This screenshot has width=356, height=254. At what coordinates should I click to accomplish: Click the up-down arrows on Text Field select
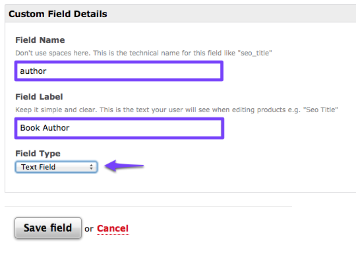point(91,167)
